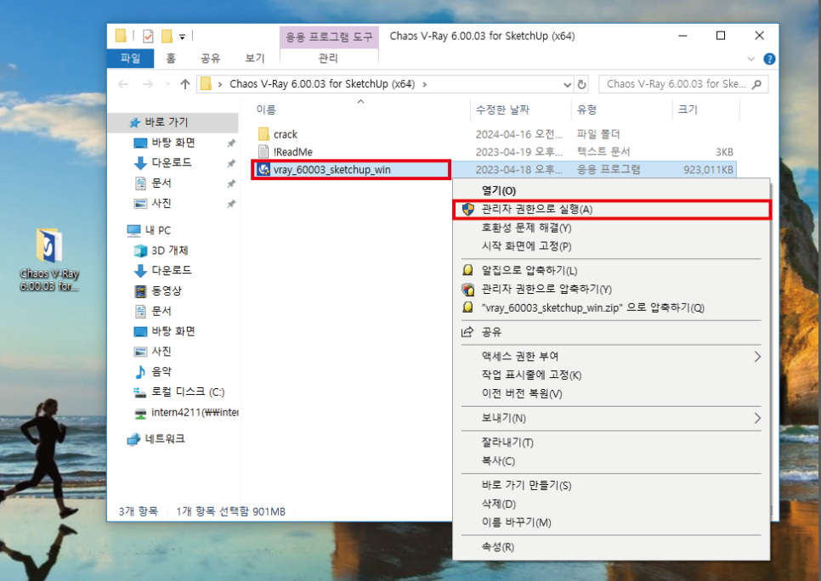Expand the ribbon using the chevron
The width and height of the screenshot is (821, 581).
(750, 59)
